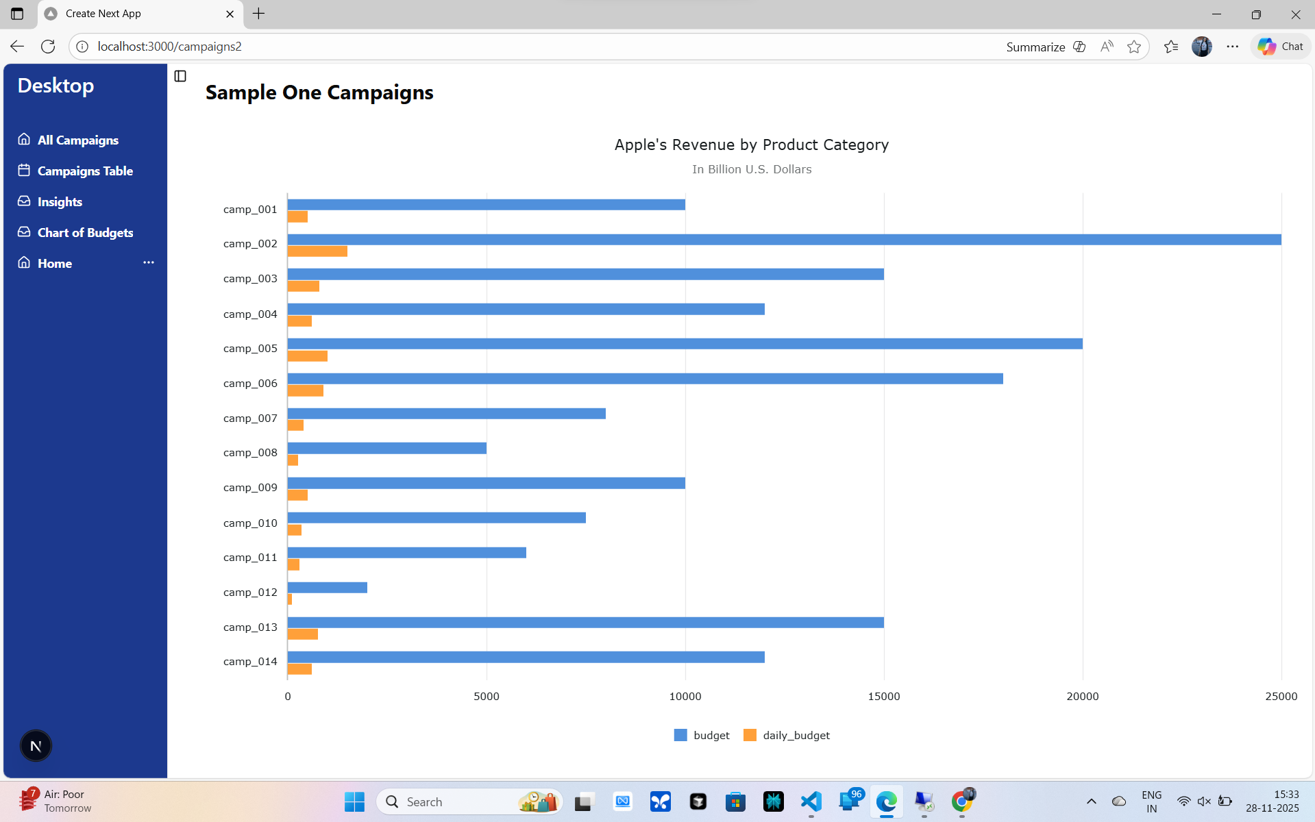Toggle the daily_budget legend series

point(787,735)
